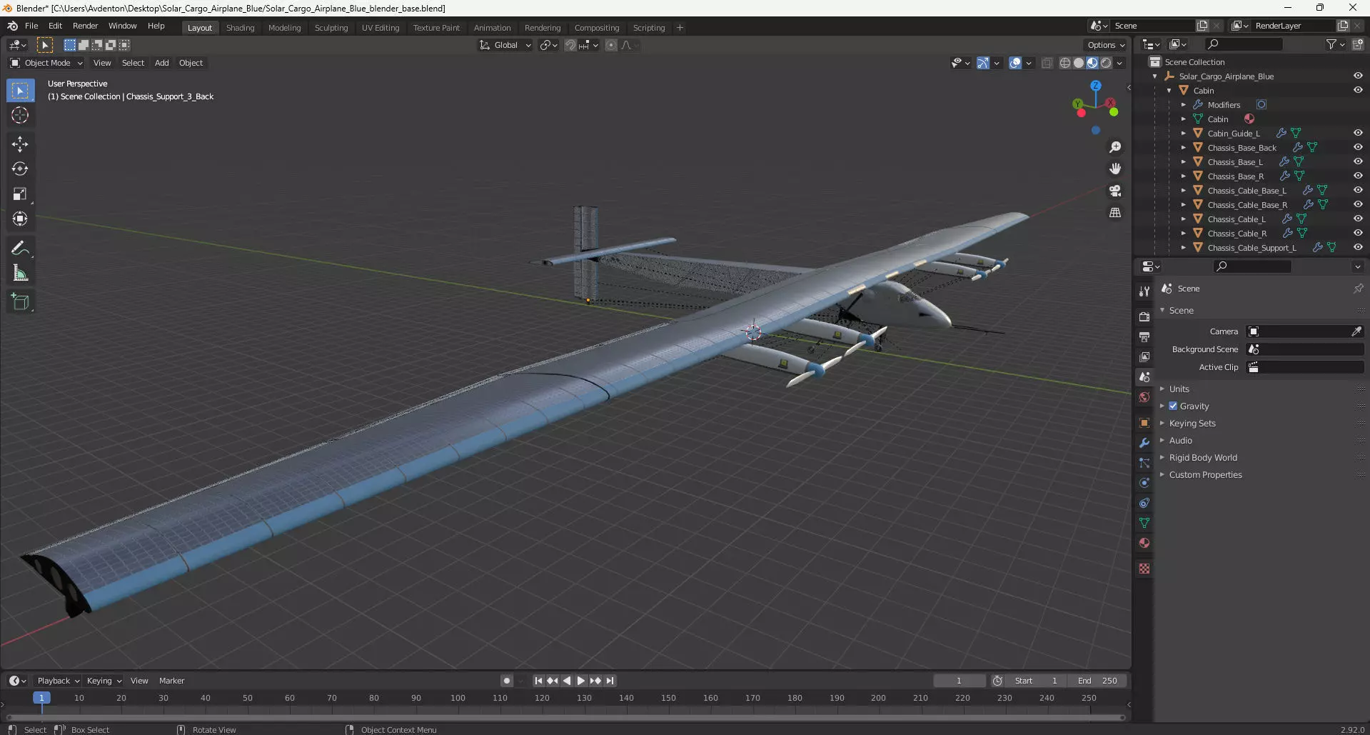Switch to Shading workspace tab
Image resolution: width=1370 pixels, height=735 pixels.
(x=240, y=28)
